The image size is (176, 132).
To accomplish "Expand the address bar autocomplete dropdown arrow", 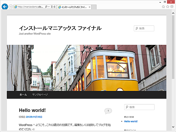I will (x=49, y=6).
